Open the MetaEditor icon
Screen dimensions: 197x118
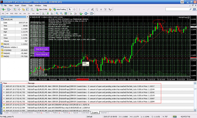(x=50, y=9)
